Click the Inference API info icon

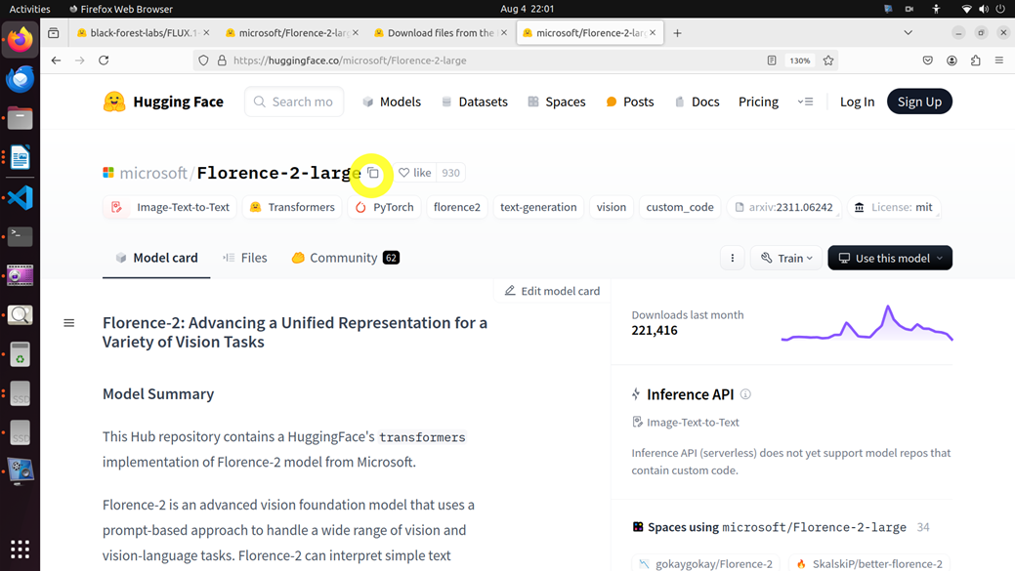coord(745,394)
